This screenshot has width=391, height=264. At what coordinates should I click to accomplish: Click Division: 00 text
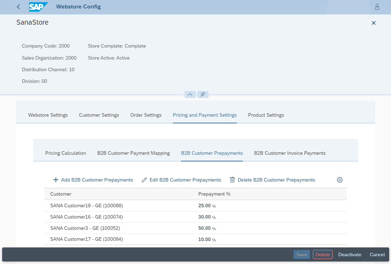click(34, 81)
